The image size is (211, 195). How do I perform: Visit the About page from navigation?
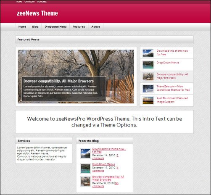point(96,26)
